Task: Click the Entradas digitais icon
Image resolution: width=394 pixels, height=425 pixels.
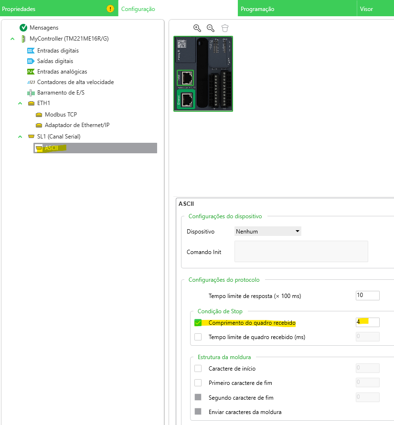Action: point(31,51)
